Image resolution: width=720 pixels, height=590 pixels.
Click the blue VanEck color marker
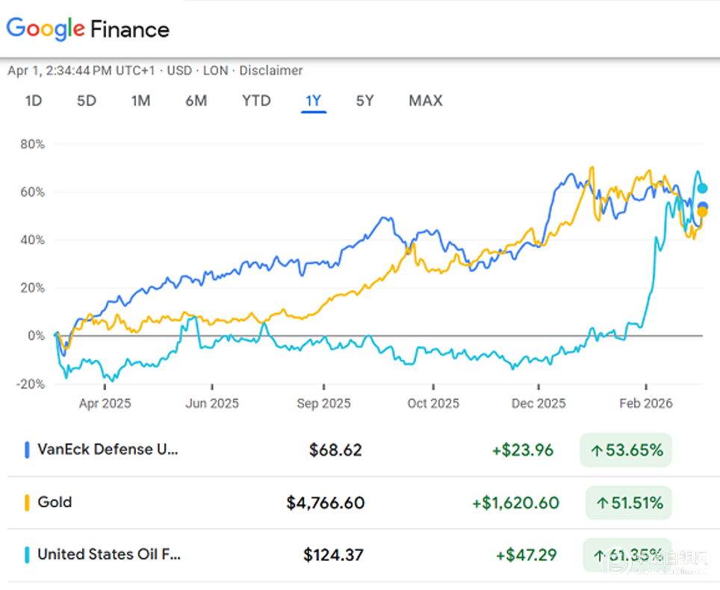(27, 450)
